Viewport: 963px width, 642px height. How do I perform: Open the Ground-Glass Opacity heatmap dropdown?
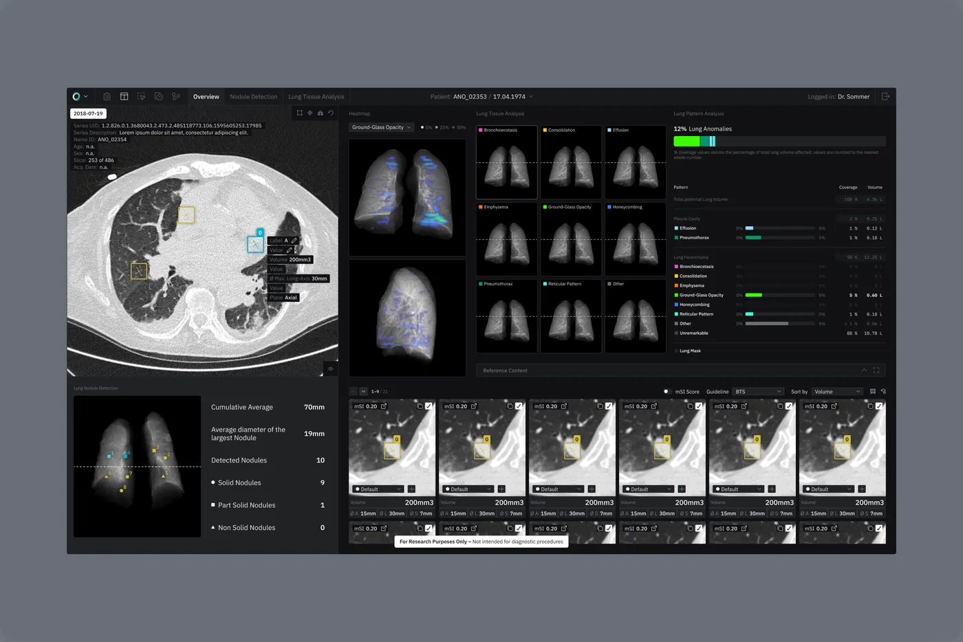(382, 127)
